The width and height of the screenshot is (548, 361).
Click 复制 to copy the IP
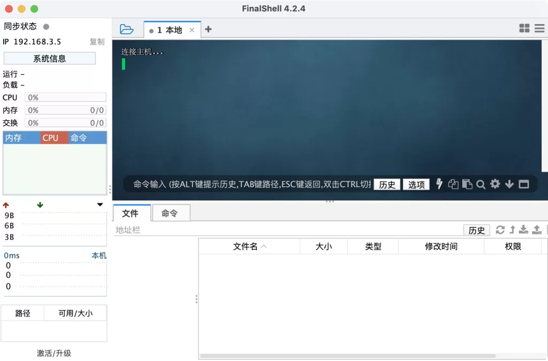click(97, 42)
